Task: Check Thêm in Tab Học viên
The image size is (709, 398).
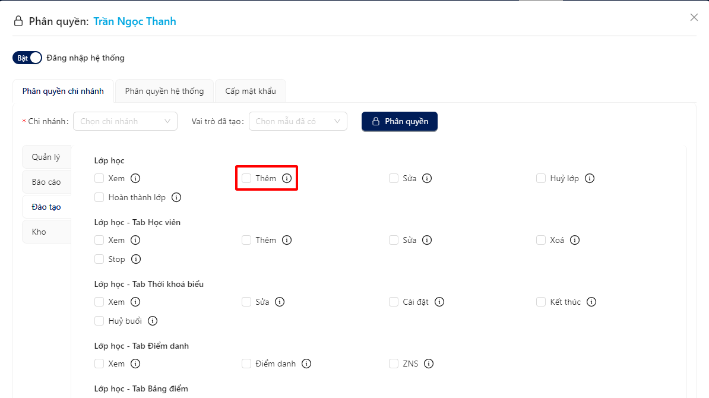Action: [x=246, y=240]
